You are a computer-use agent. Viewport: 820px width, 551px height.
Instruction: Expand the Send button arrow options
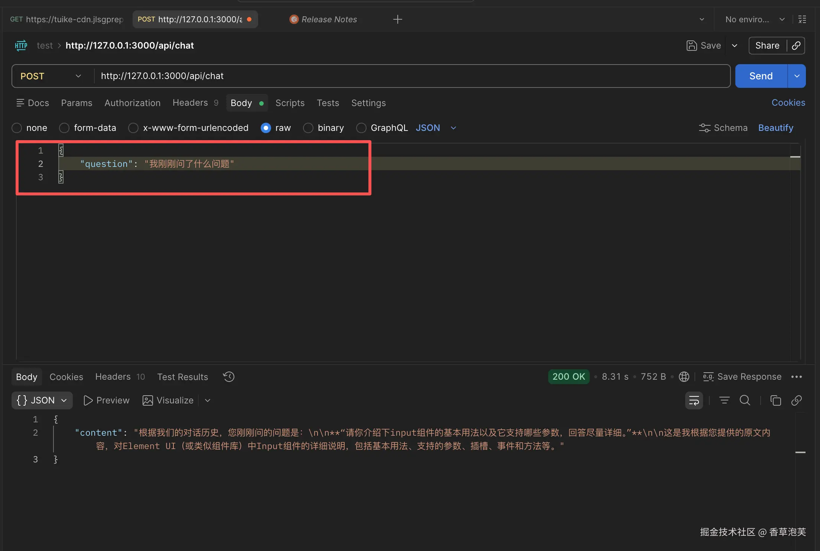(x=797, y=76)
